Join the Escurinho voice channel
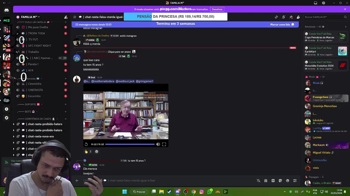This screenshot has width=350, height=196. tap(34, 96)
